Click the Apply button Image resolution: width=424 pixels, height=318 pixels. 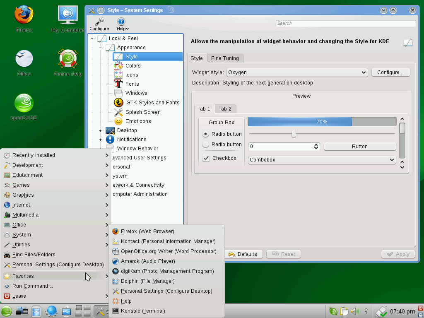click(398, 254)
